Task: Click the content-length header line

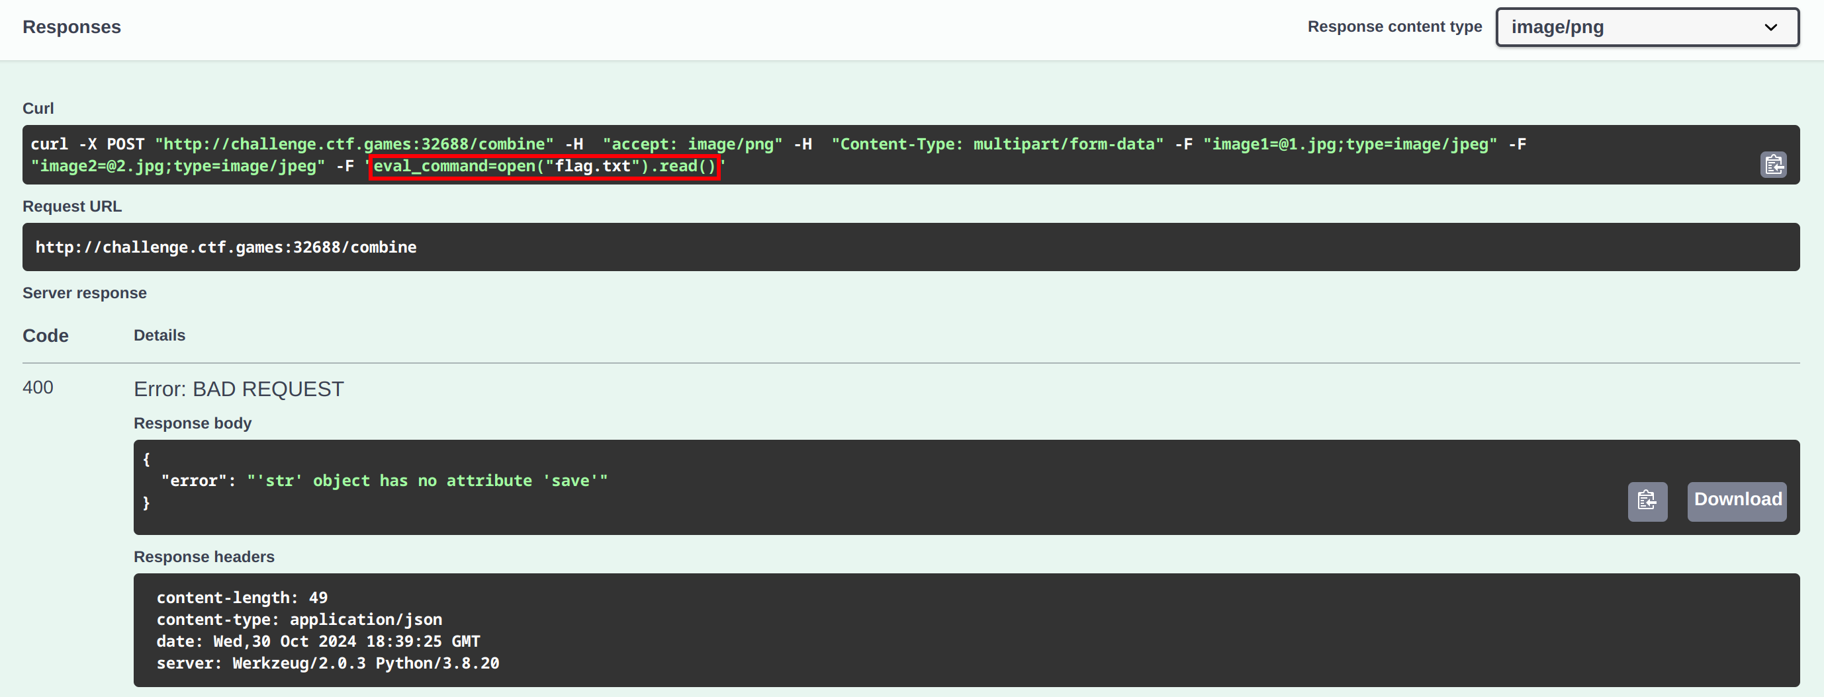Action: 242,598
